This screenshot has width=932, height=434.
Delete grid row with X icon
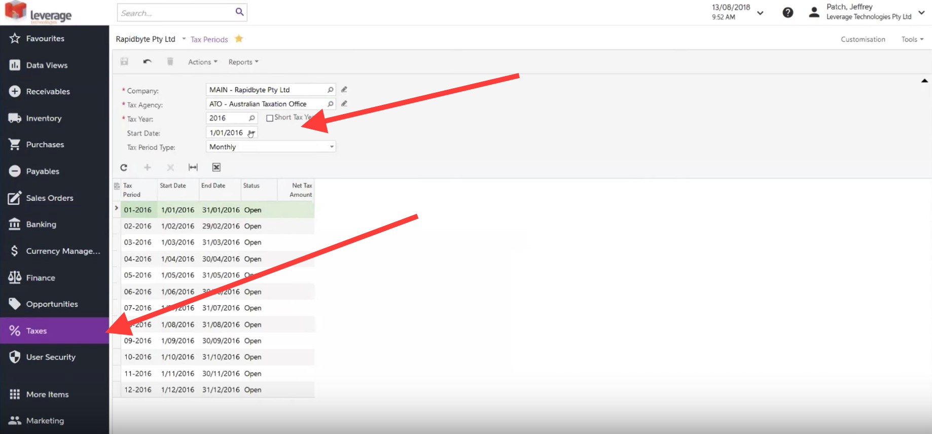coord(170,167)
